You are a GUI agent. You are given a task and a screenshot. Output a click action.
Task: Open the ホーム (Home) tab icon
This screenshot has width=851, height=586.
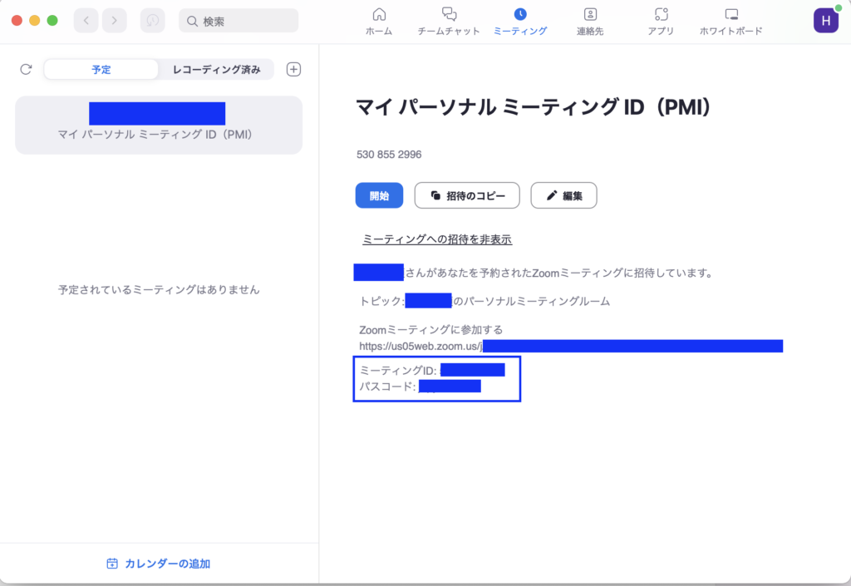pyautogui.click(x=379, y=14)
